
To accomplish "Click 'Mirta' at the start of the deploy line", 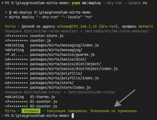I will point(10,27).
